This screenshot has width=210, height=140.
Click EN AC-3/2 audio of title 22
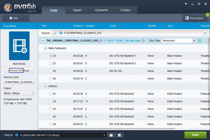115,71
